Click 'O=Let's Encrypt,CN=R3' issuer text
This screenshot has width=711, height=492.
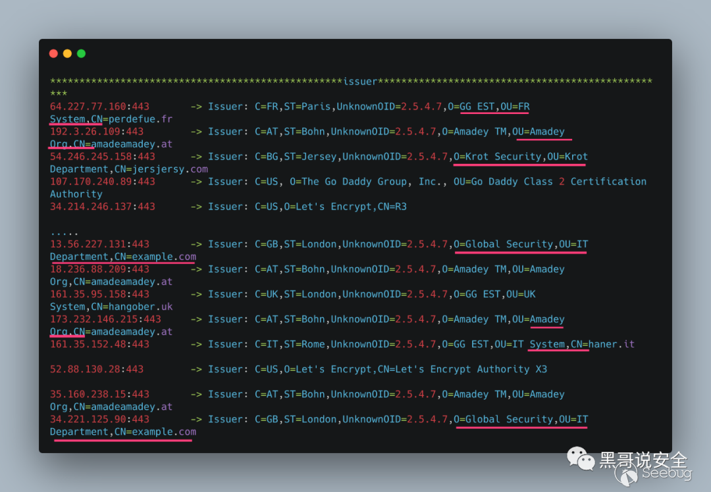[345, 206]
